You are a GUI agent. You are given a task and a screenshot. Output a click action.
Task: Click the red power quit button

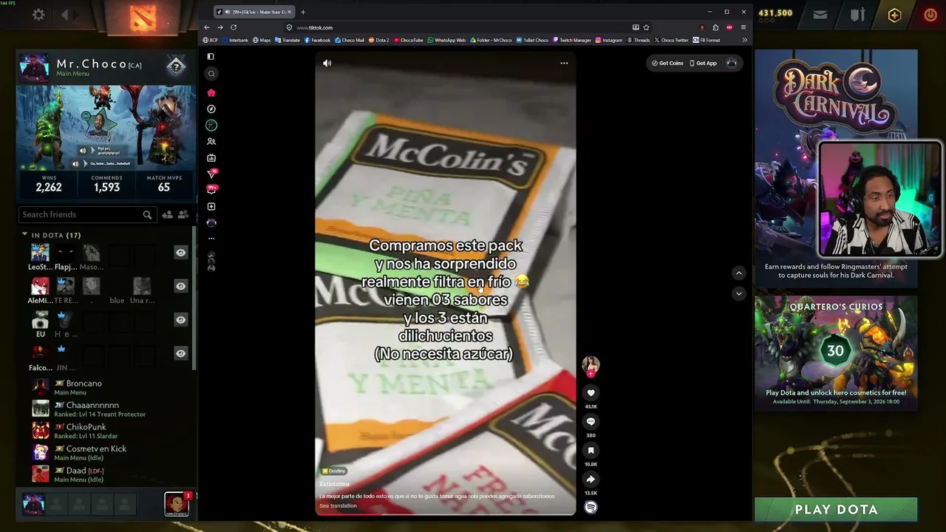click(x=930, y=15)
